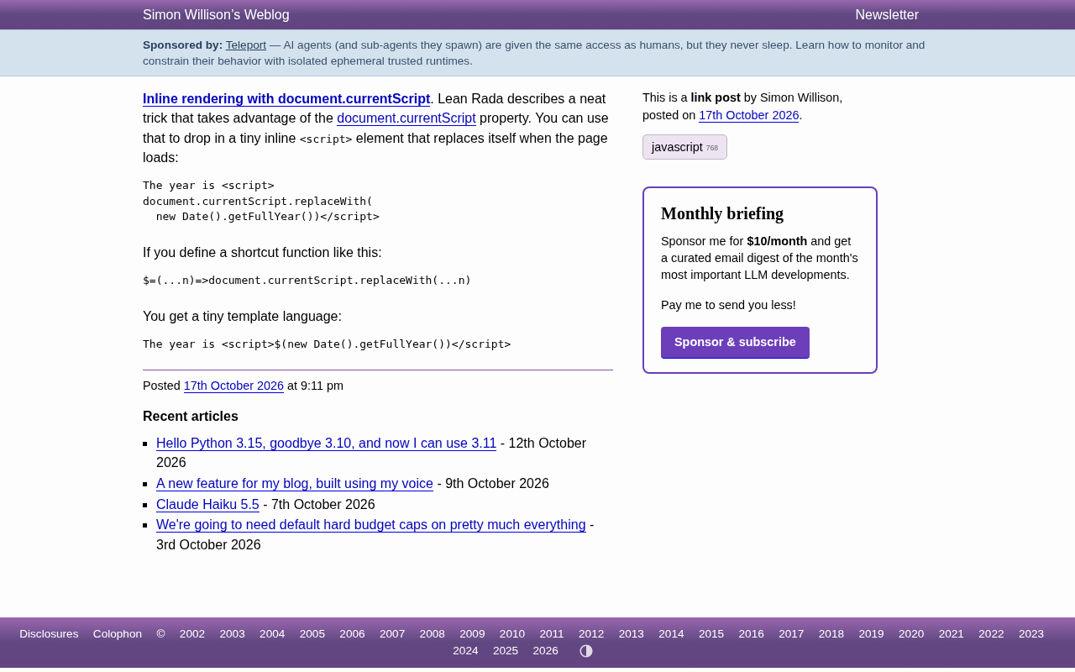Toggle the dark/light theme icon

tap(586, 651)
